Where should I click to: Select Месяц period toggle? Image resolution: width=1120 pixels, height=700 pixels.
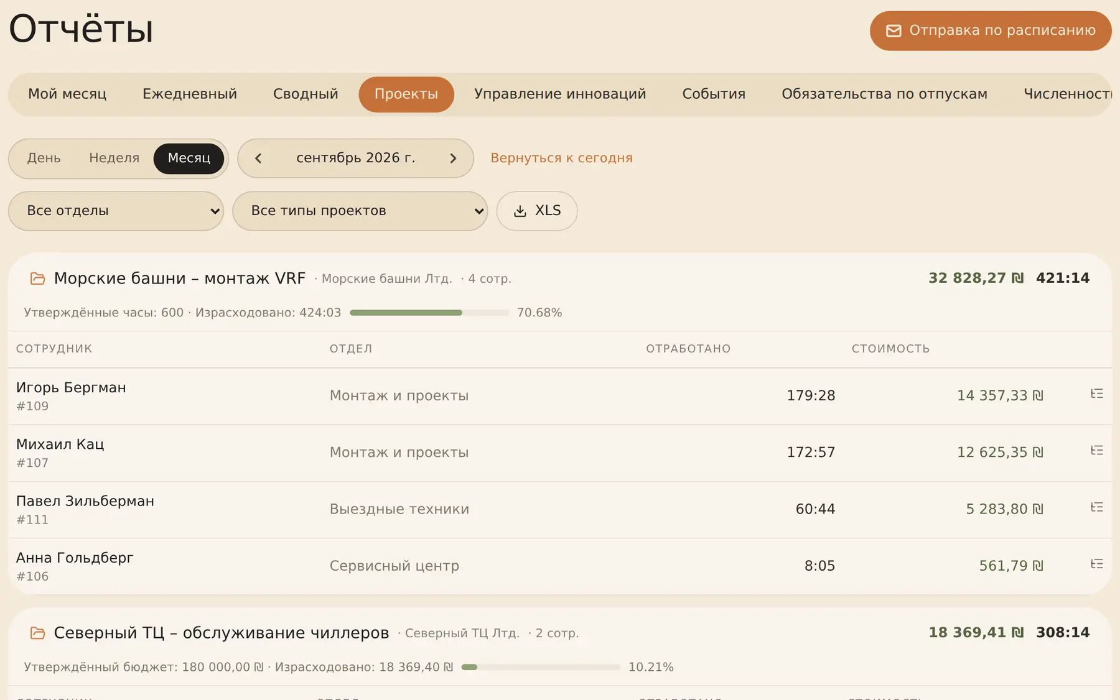pyautogui.click(x=189, y=158)
